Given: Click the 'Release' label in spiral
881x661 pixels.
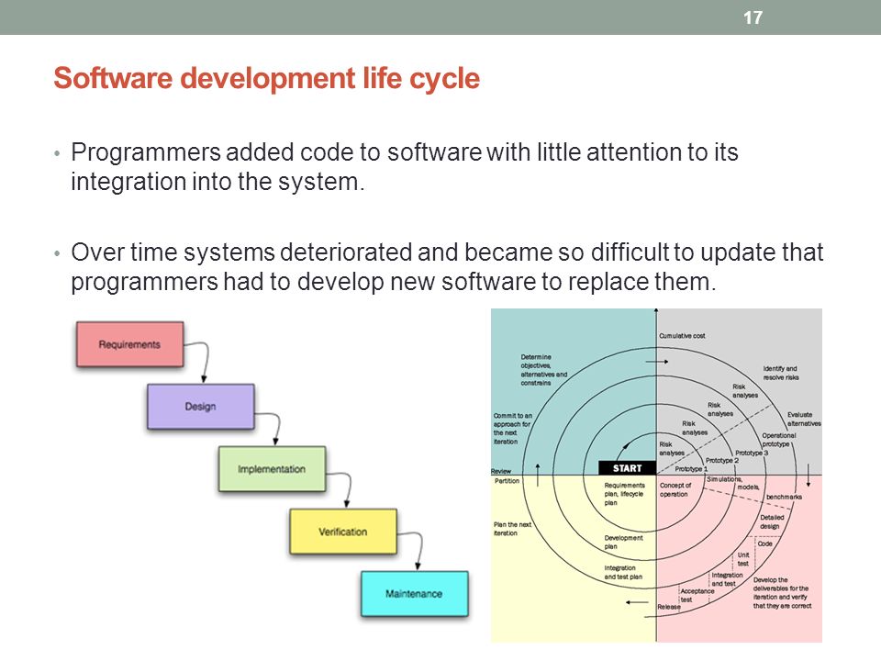Looking at the screenshot, I should (669, 607).
